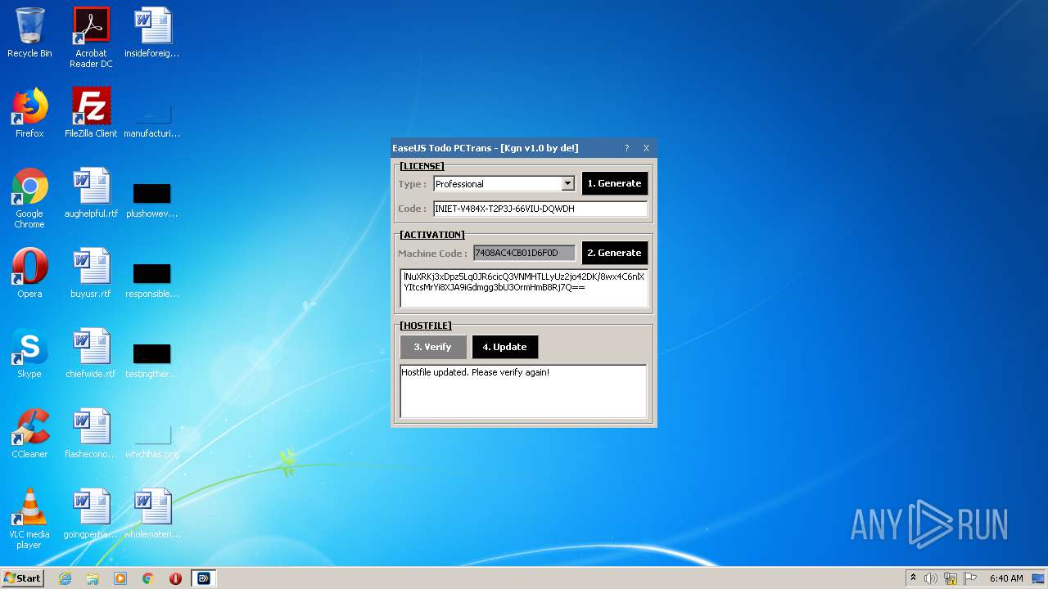Click inside the activation code text box
Screen dimensions: 1048x589
coord(524,288)
